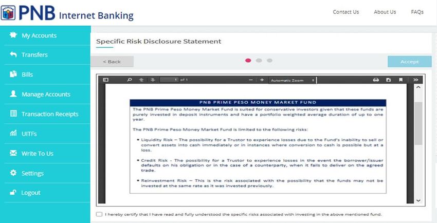
Task: Open the About Us link
Action: (385, 12)
